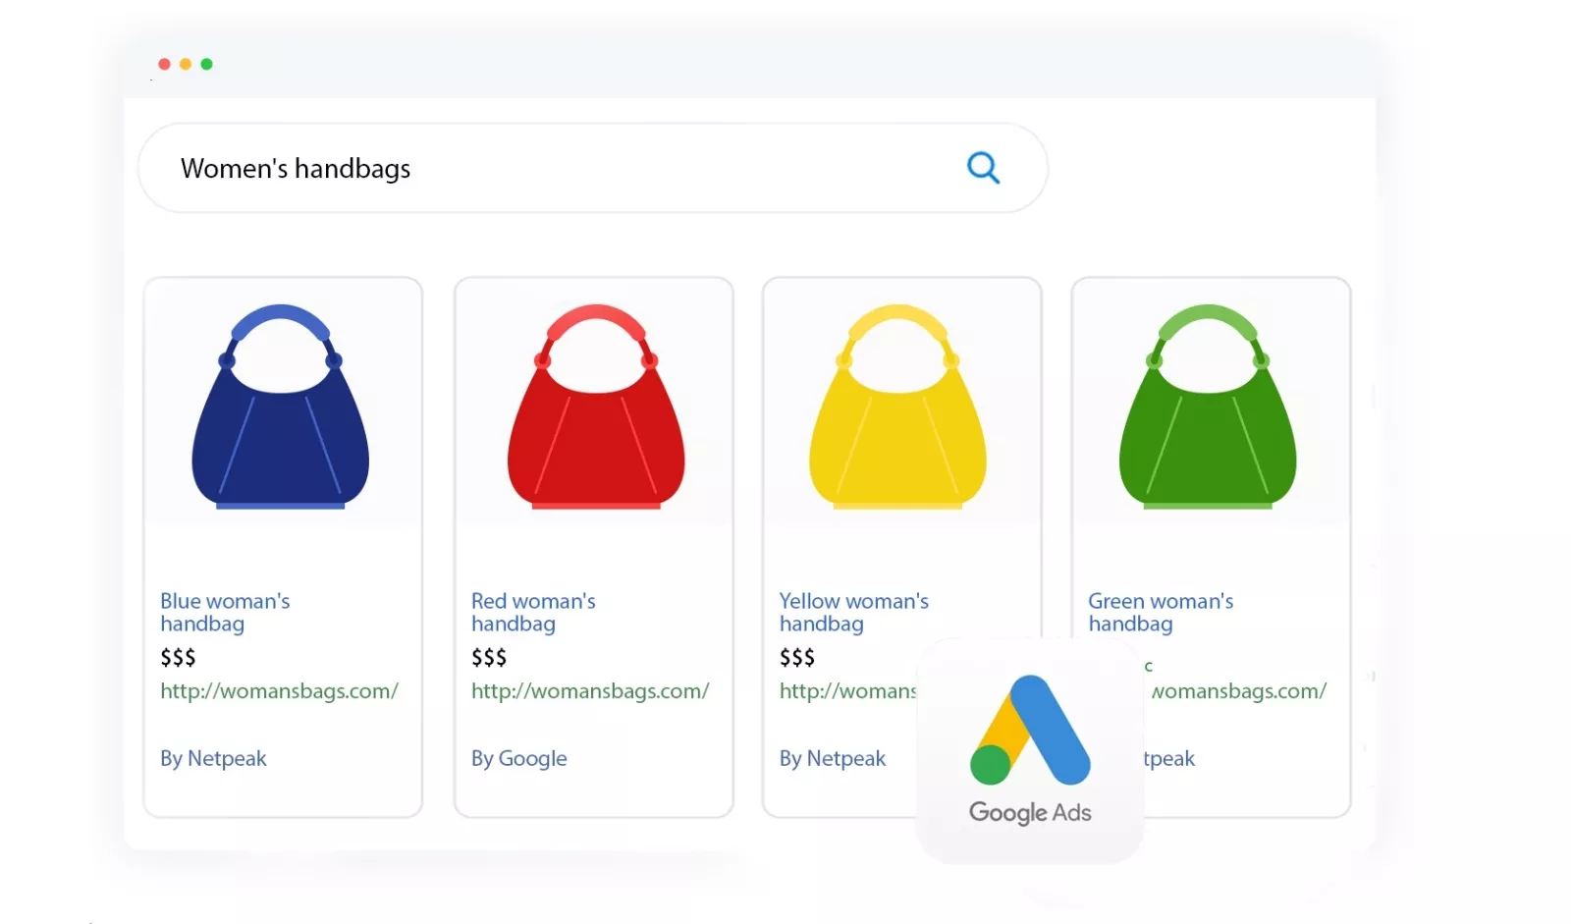The width and height of the screenshot is (1571, 924).
Task: Visit womansbags.com URL under red handbag
Action: (590, 691)
